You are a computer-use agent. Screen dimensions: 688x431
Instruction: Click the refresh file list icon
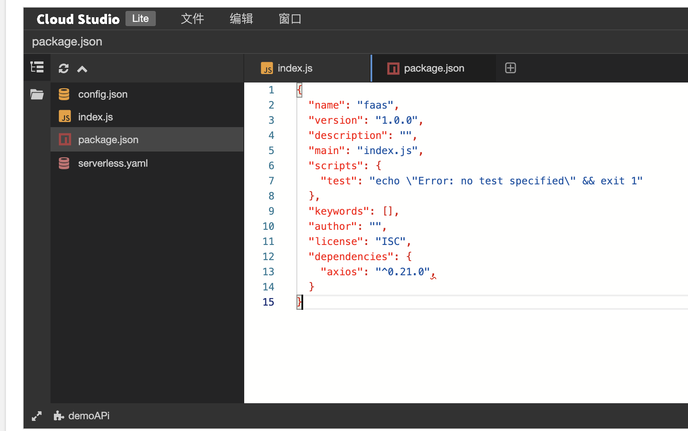[64, 69]
